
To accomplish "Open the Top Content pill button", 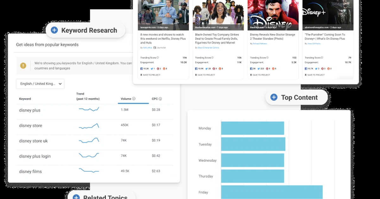I will tap(296, 97).
